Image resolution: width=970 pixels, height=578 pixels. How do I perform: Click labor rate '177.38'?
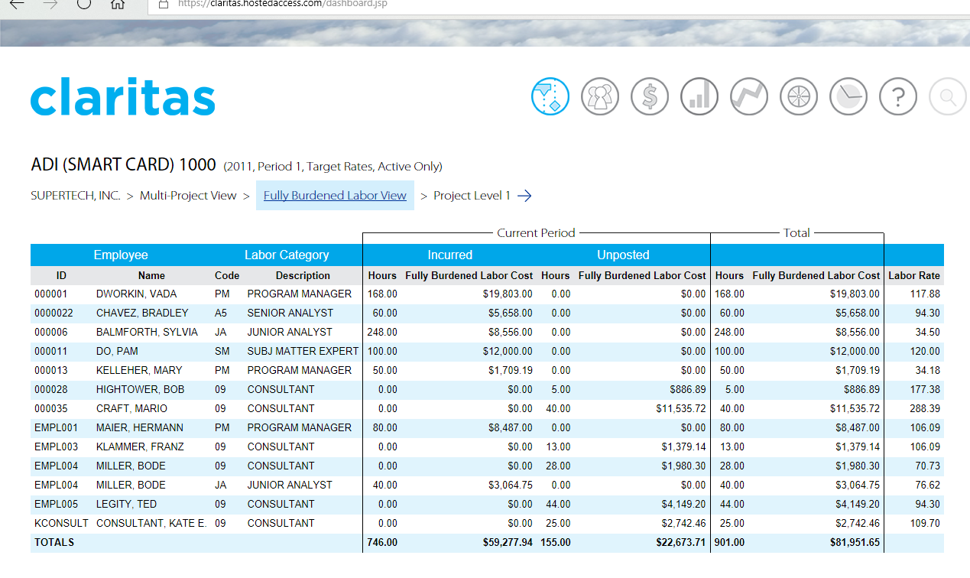[x=925, y=390]
